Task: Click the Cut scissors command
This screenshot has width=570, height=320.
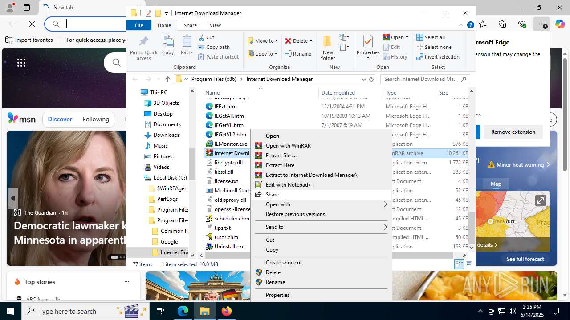Action: tap(206, 37)
